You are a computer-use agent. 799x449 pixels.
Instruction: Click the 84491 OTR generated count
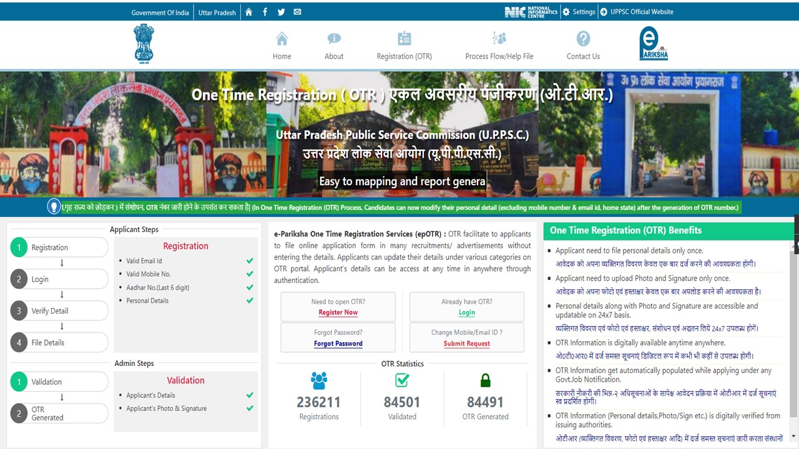click(486, 402)
